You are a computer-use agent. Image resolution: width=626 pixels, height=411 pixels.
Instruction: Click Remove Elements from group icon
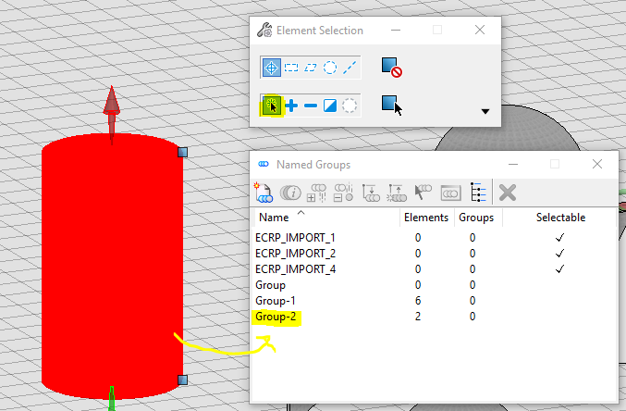coord(343,193)
